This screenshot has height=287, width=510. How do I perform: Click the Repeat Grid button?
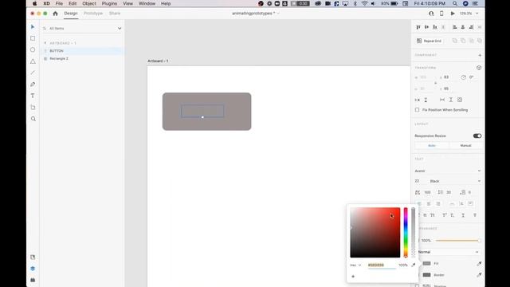coord(429,41)
